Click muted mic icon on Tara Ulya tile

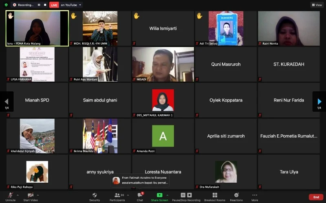pyautogui.click(x=260, y=187)
